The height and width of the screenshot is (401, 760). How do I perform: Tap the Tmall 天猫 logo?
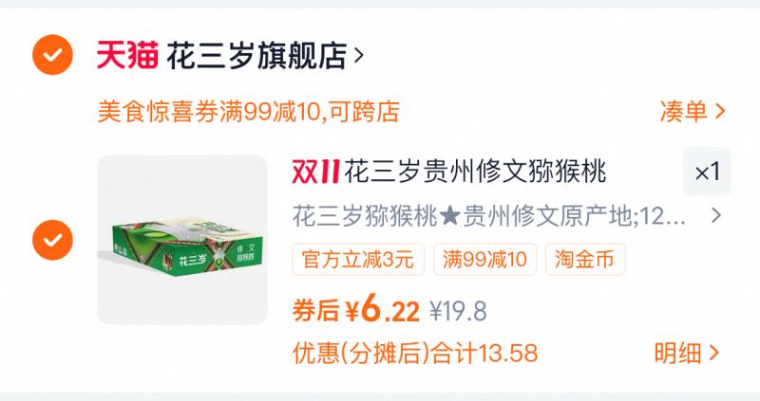pos(127,55)
